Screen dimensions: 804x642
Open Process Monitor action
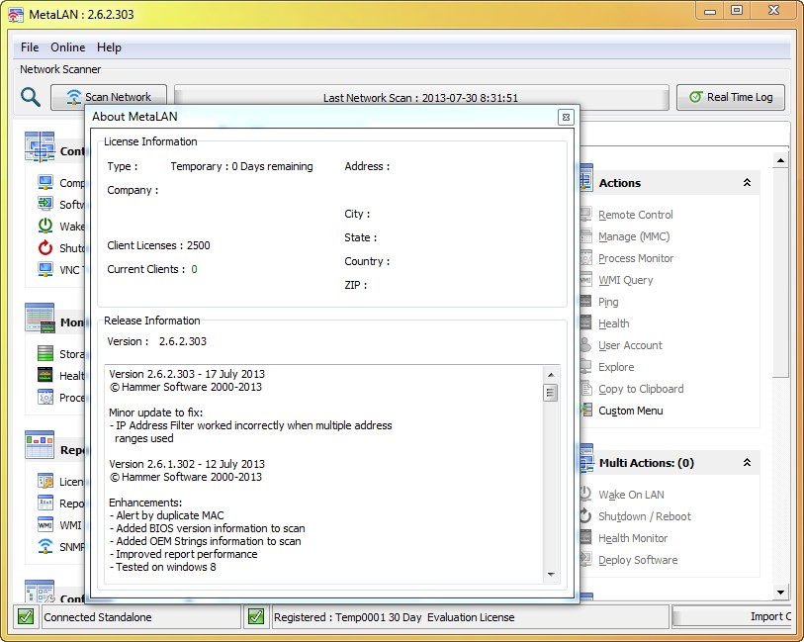pos(636,258)
